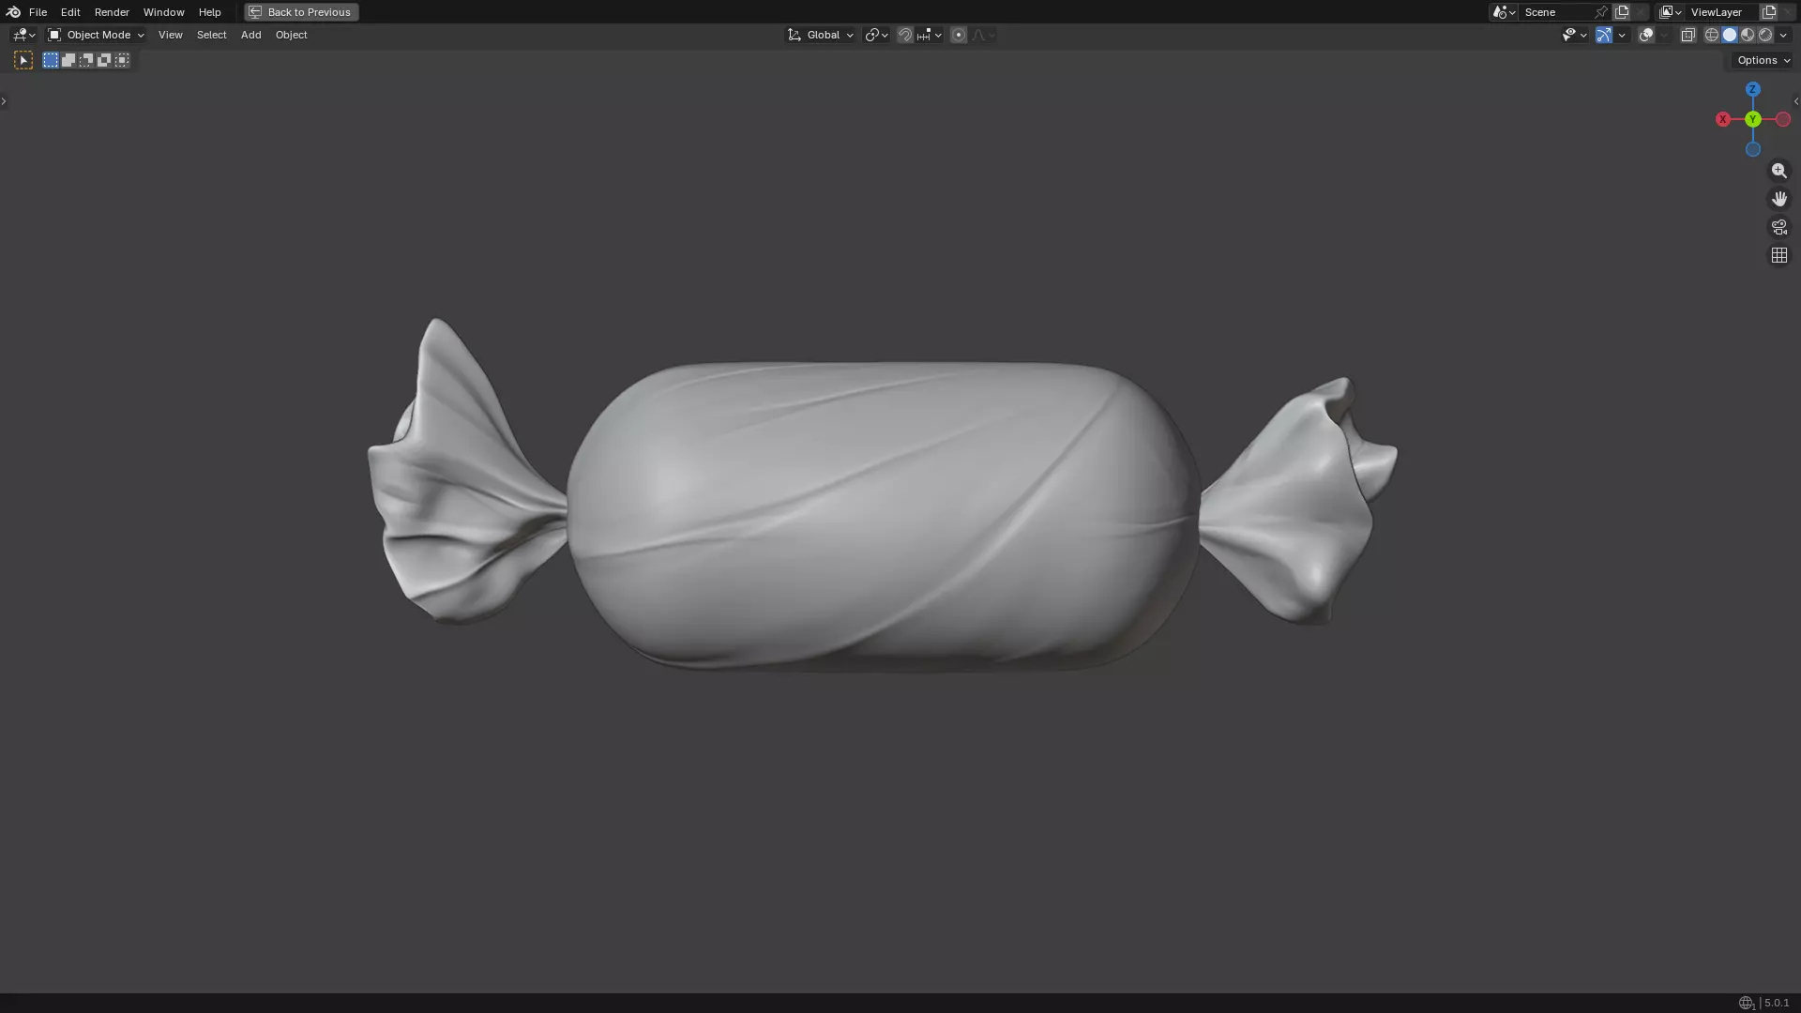Image resolution: width=1801 pixels, height=1013 pixels.
Task: Toggle X-ray display
Action: click(x=1687, y=35)
